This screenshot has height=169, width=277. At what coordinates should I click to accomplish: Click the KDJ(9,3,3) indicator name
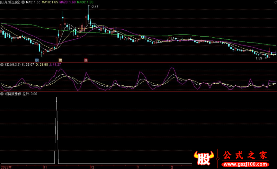tap(12, 64)
